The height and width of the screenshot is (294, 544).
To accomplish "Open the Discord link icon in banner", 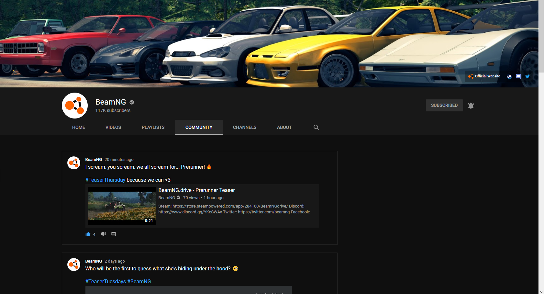I will point(518,76).
